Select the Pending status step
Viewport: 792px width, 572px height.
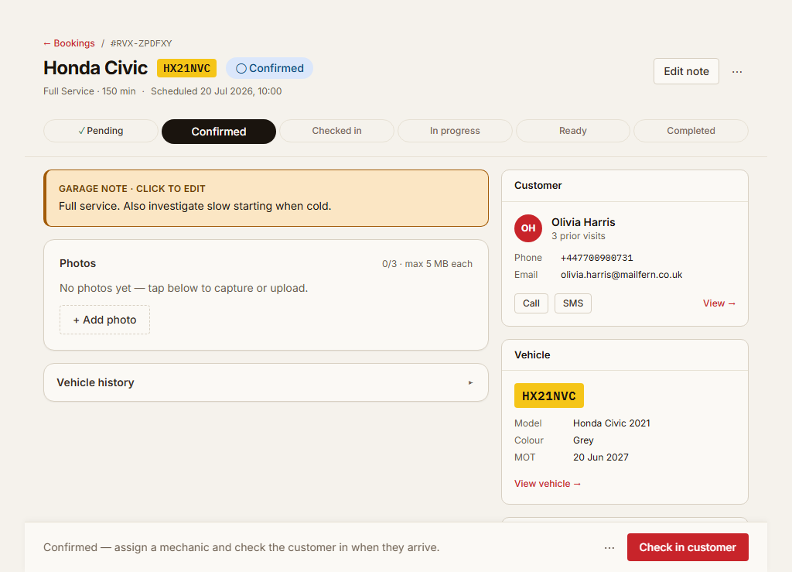pyautogui.click(x=101, y=131)
